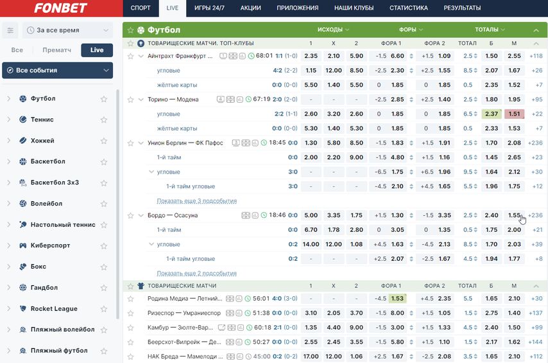Click Показать еще 3 подсобытия link
The image size is (548, 363).
[197, 201]
